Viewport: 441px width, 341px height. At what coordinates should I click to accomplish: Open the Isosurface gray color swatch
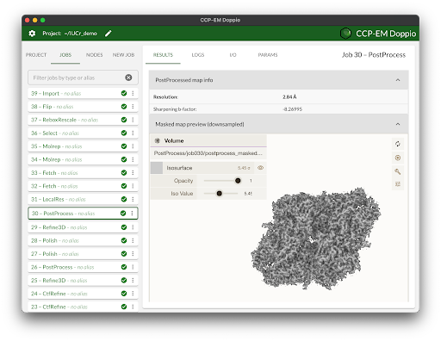pyautogui.click(x=157, y=168)
